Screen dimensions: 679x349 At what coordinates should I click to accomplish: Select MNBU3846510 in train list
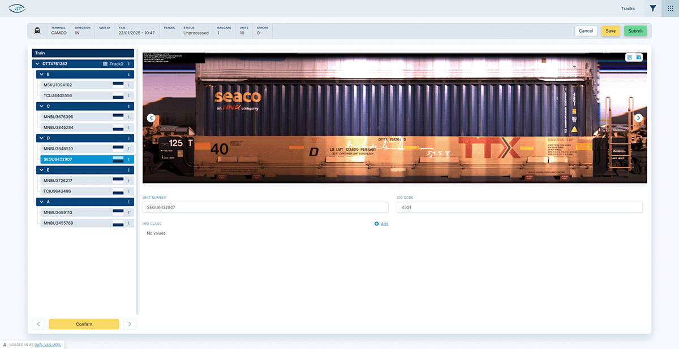58,149
